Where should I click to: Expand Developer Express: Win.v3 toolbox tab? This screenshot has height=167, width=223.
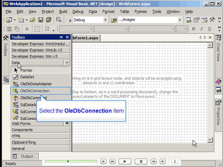pyautogui.click(x=40, y=56)
